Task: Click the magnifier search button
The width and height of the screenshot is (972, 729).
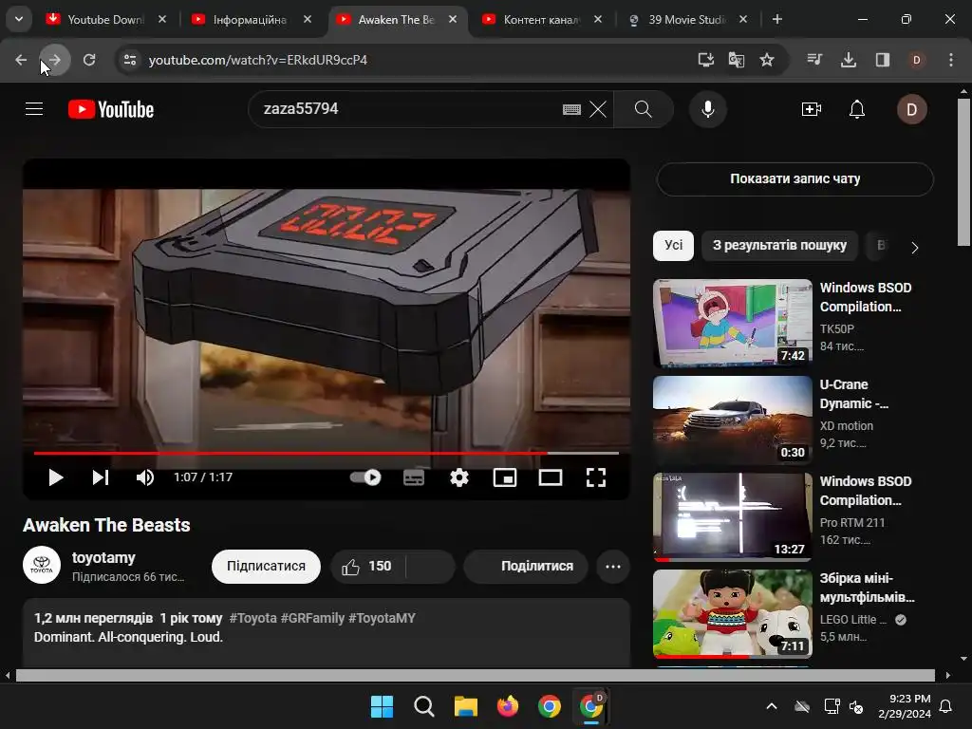Action: click(644, 109)
